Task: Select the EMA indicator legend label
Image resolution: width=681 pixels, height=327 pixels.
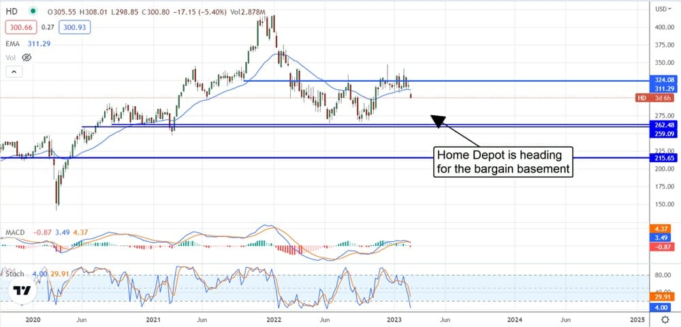Action: [11, 44]
